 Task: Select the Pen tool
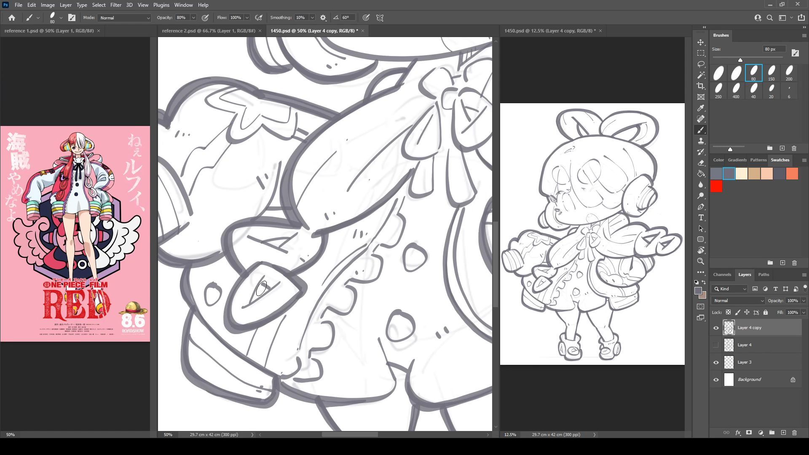tap(701, 207)
